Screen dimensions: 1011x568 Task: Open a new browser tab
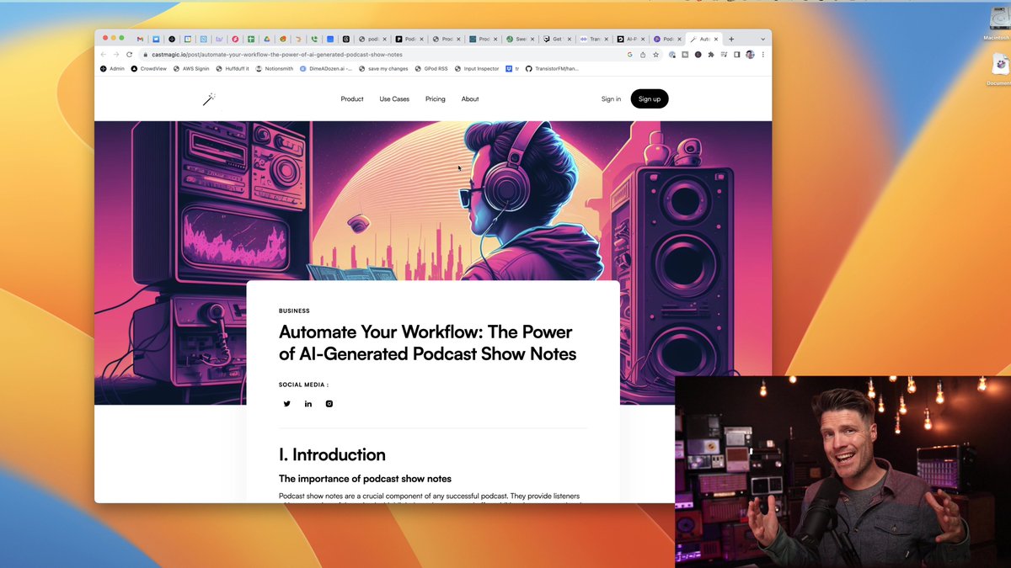click(731, 39)
